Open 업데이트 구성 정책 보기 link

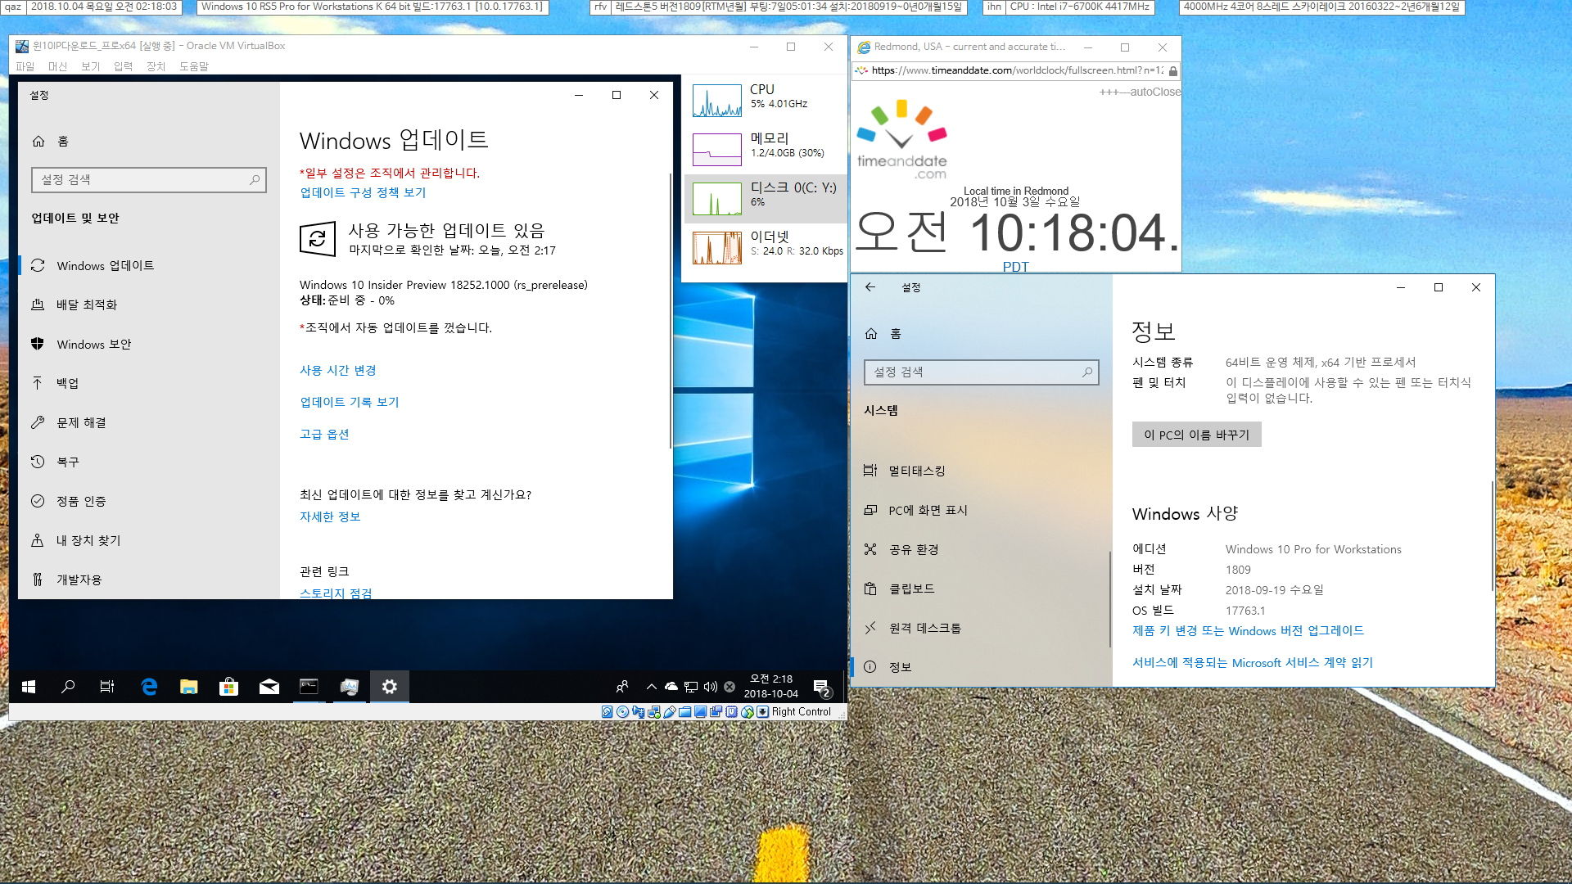tap(363, 192)
